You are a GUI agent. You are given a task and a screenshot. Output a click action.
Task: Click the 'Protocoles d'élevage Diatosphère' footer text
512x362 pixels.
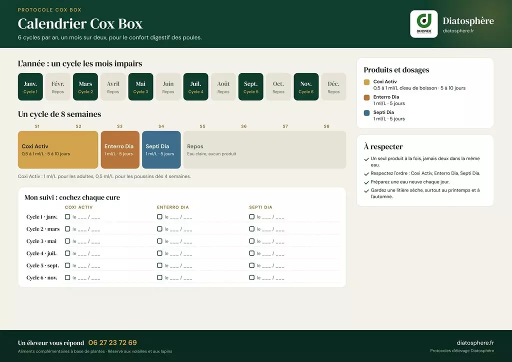(462, 351)
